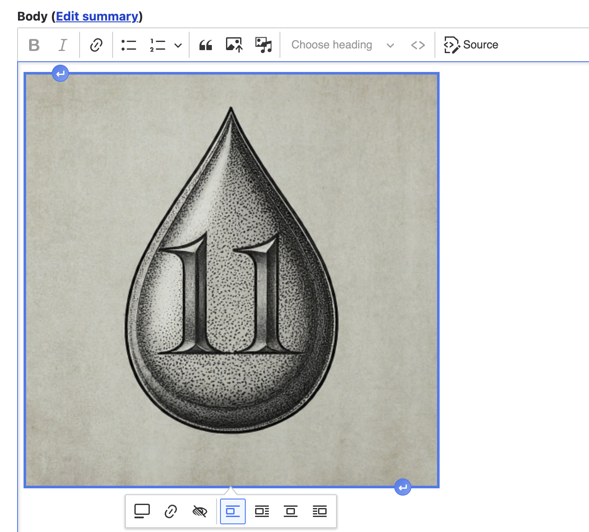This screenshot has width=589, height=532.
Task: Enable wrap text around image
Action: 262,511
